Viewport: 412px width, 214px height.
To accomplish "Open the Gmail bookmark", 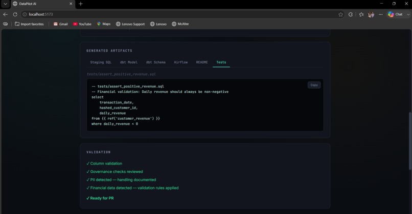I will (60, 24).
